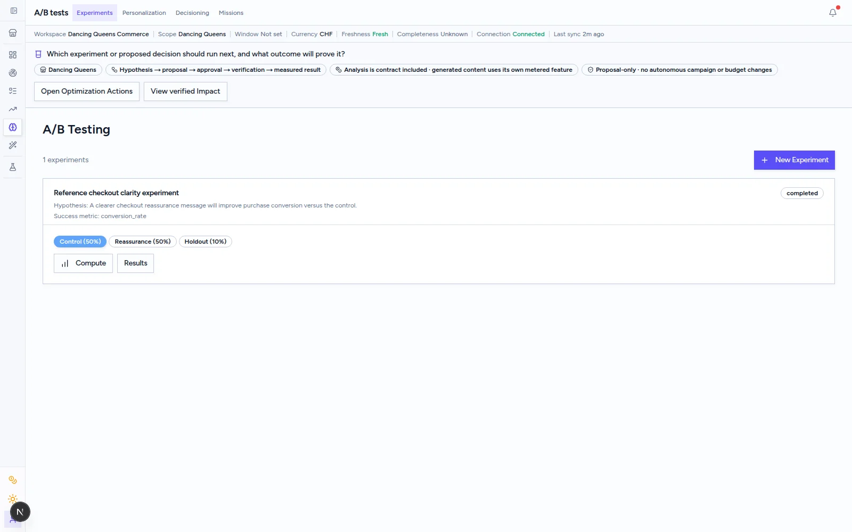Open the magic wand sidebar icon

pyautogui.click(x=13, y=145)
